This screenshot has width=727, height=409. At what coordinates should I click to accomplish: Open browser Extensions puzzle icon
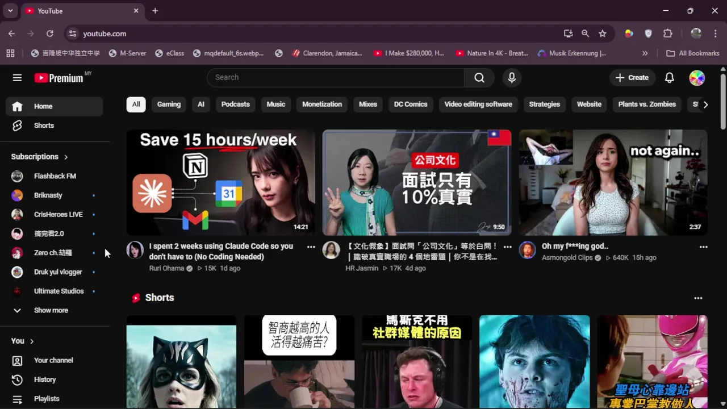pos(668,34)
